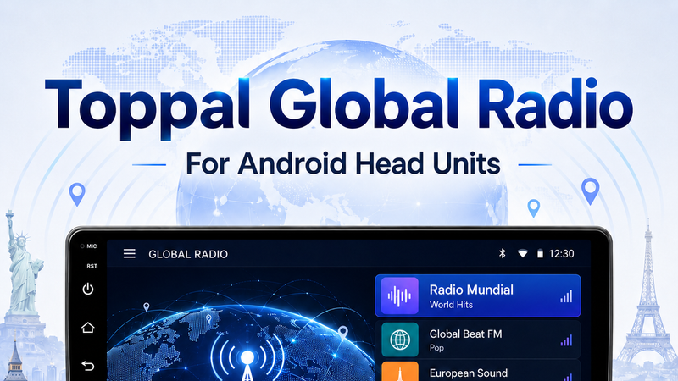This screenshot has height=381, width=678.
Task: Tap the power button on head unit
Action: pos(88,289)
